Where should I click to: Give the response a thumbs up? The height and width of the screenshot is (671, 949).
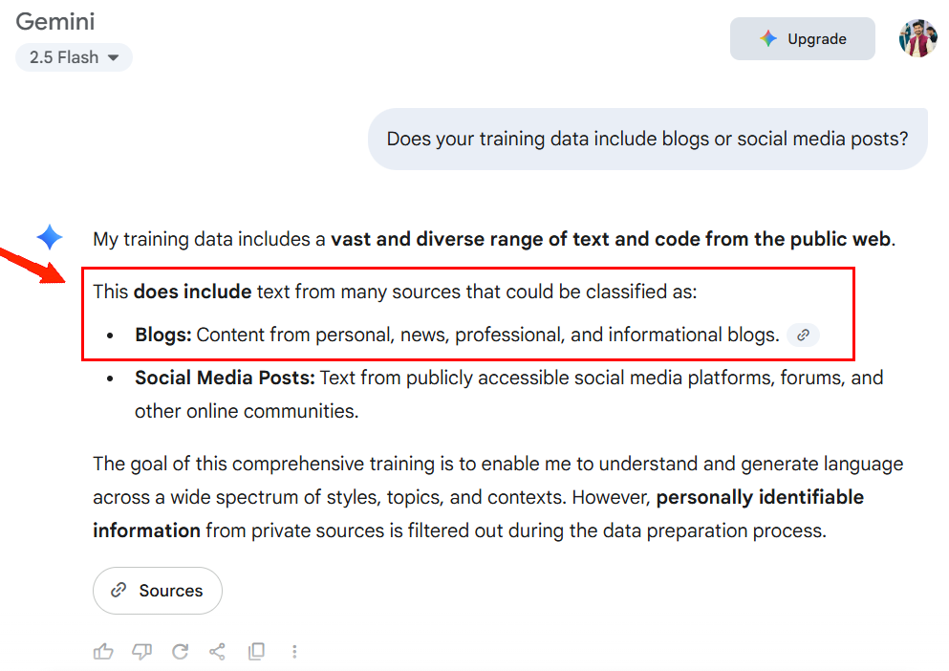pos(103,651)
